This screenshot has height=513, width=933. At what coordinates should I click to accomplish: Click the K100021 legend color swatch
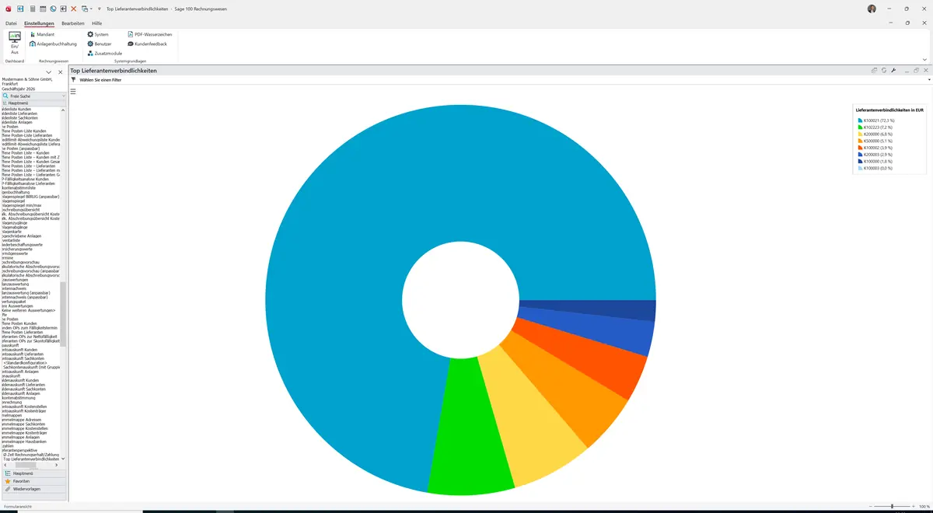[859, 120]
